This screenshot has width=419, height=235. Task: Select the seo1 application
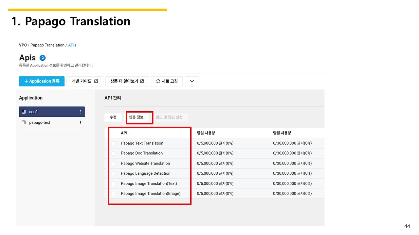pos(52,112)
